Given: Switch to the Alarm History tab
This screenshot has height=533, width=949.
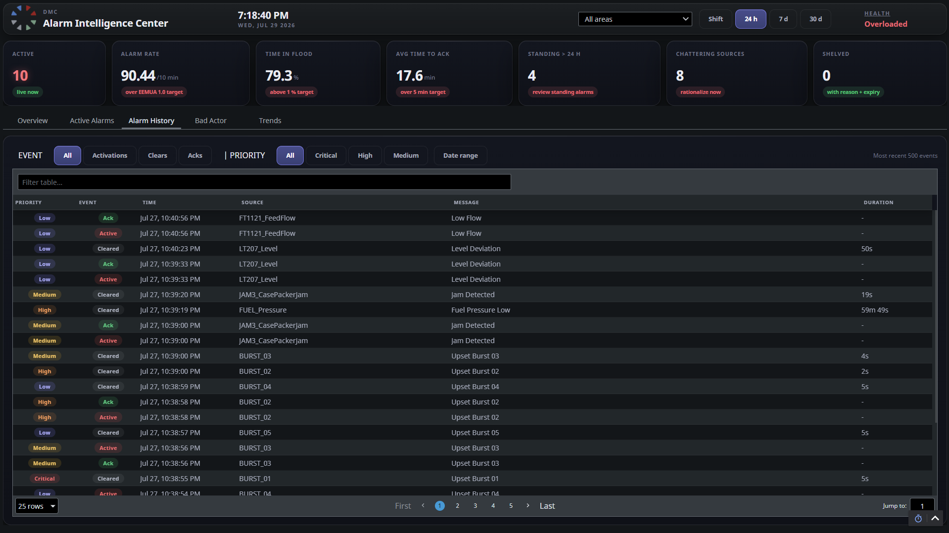Looking at the screenshot, I should (151, 121).
